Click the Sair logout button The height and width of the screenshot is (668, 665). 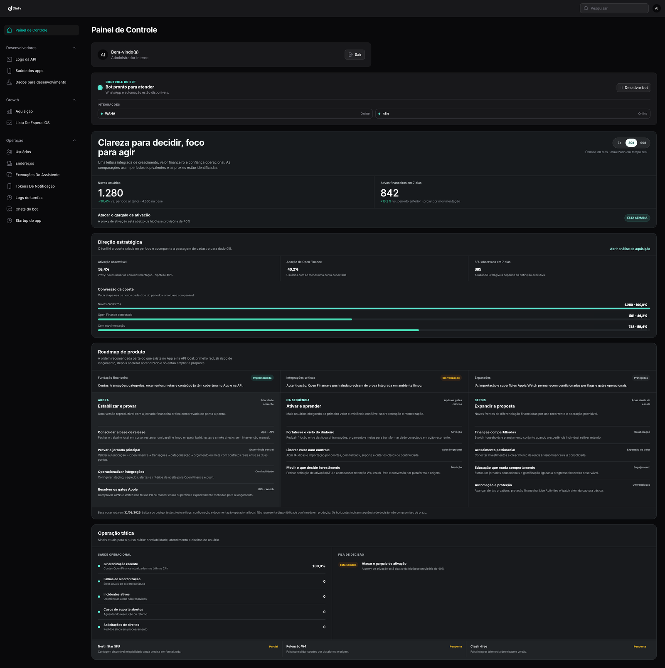(x=355, y=55)
